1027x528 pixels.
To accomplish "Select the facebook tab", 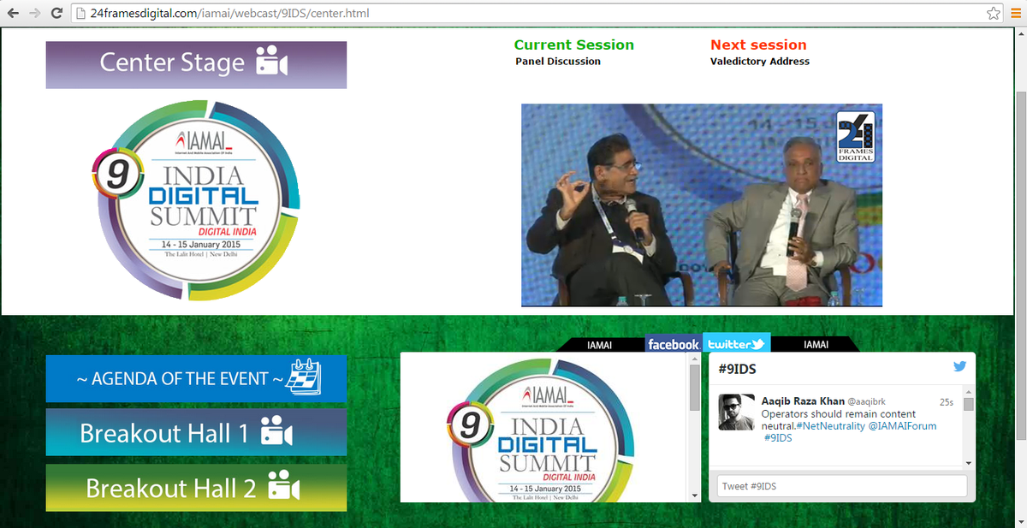I will pyautogui.click(x=674, y=344).
